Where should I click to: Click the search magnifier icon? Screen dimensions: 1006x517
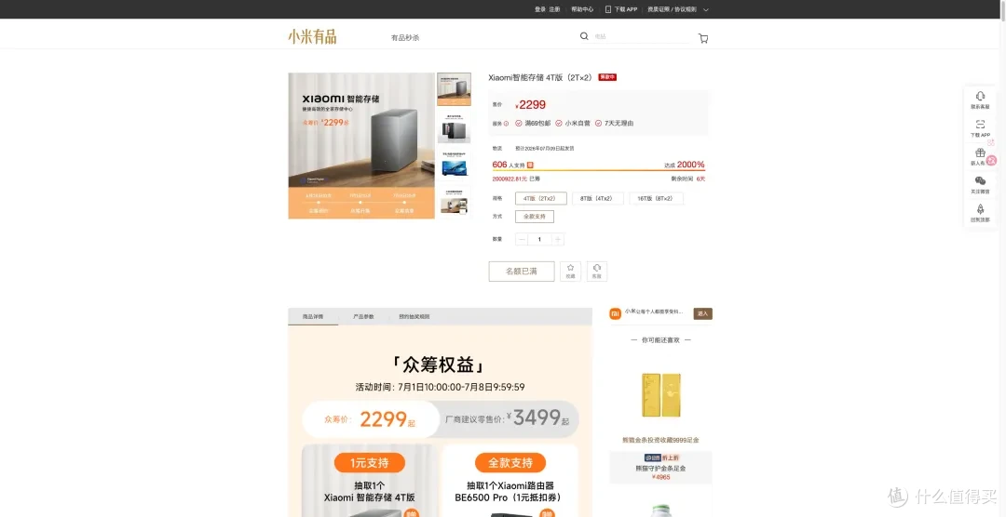pyautogui.click(x=584, y=36)
